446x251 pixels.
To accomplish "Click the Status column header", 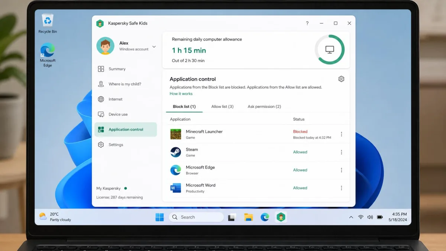I will point(299,119).
